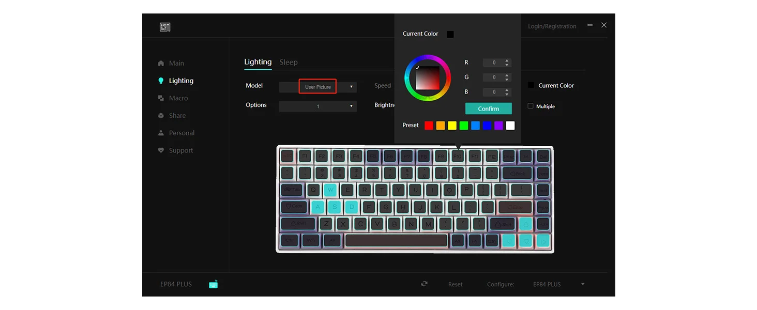Select the Lighting bulb icon in sidebar
The width and height of the screenshot is (757, 310).
(161, 81)
